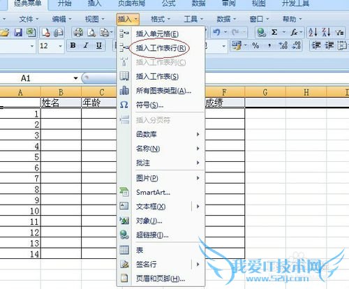Viewport: 349px width, 289px height.
Task: Click the highlighted 插入 classic menu
Action: coord(128,19)
